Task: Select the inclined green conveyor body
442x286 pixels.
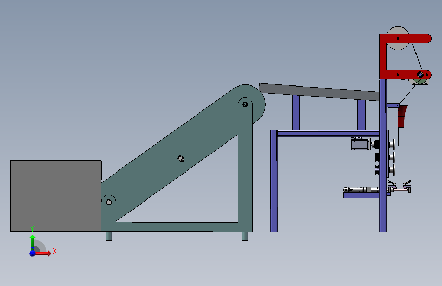Action: pyautogui.click(x=180, y=152)
